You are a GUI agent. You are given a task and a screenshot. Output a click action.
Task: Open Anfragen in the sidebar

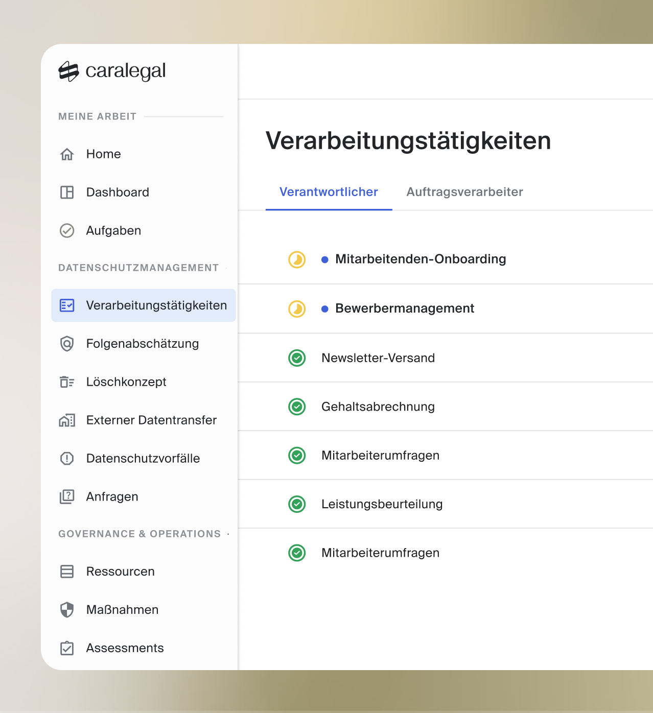pos(144,496)
